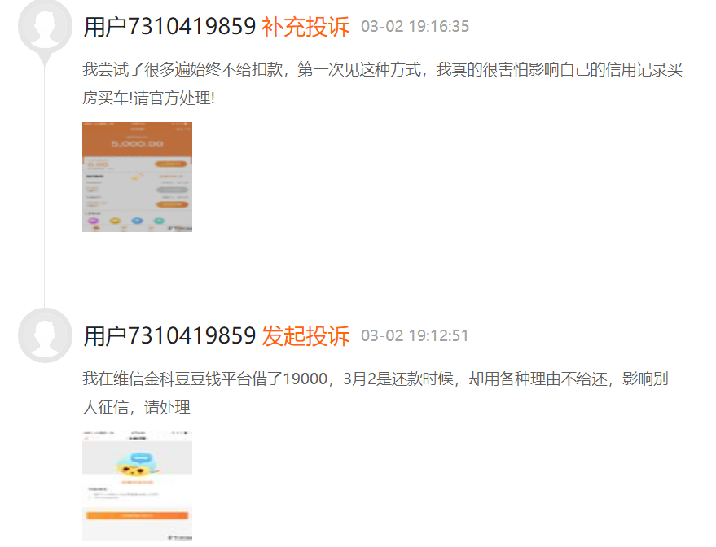Click the 5,000.00 amount in first thumbnail
This screenshot has height=547, width=716.
pyautogui.click(x=137, y=143)
